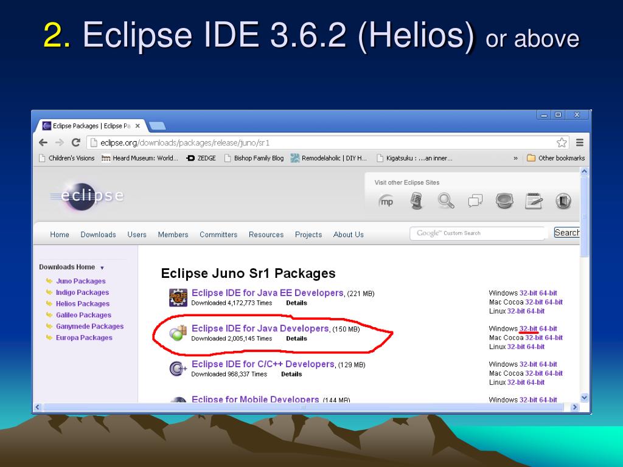Reload the Eclipse Packages page

pos(76,142)
